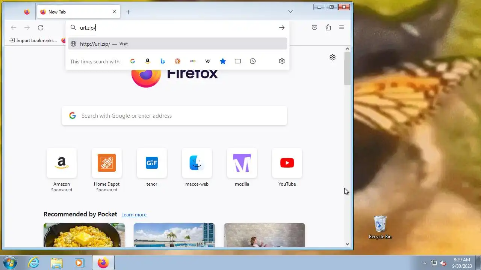Search history with the clock icon
This screenshot has width=481, height=270.
click(x=253, y=61)
